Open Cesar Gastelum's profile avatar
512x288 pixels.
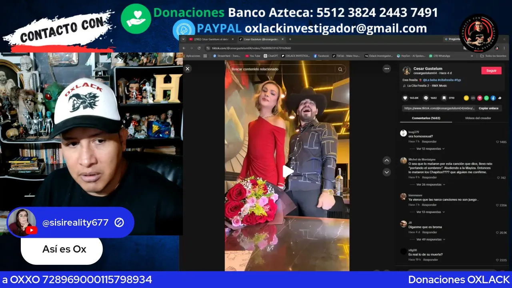(407, 70)
